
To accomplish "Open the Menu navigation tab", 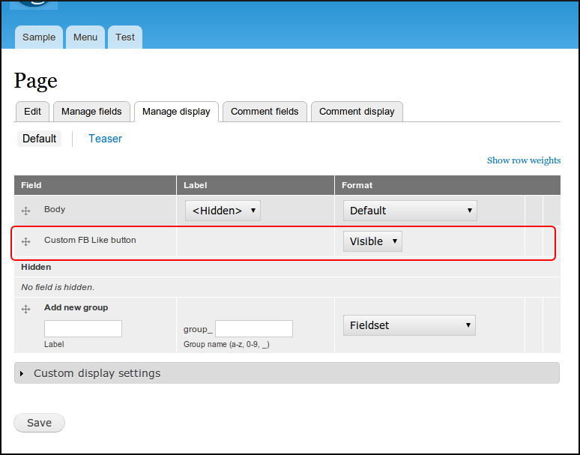I will click(x=85, y=37).
